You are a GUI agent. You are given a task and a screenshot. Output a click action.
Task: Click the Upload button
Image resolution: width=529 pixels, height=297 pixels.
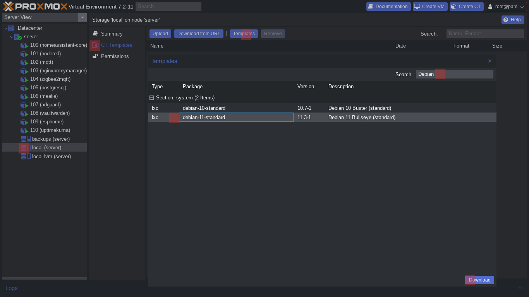[160, 34]
